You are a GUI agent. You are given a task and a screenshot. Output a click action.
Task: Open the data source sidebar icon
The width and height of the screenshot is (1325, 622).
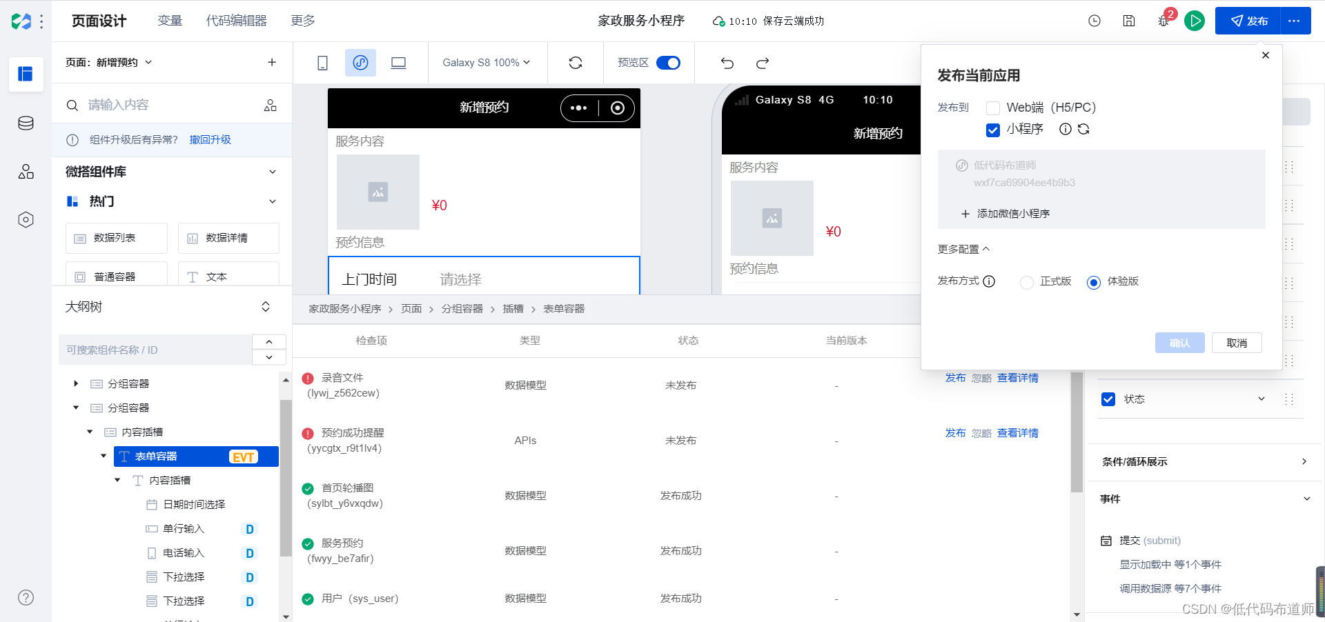(26, 123)
